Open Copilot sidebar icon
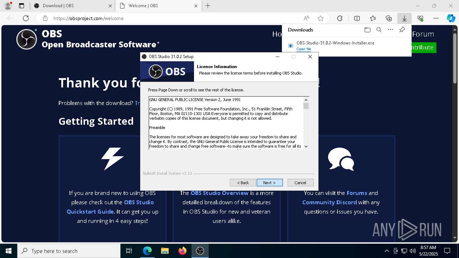This screenshot has width=459, height=258. point(451,18)
